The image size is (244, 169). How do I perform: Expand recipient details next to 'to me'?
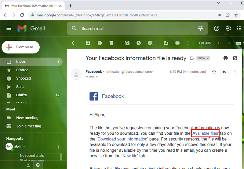pos(97,77)
